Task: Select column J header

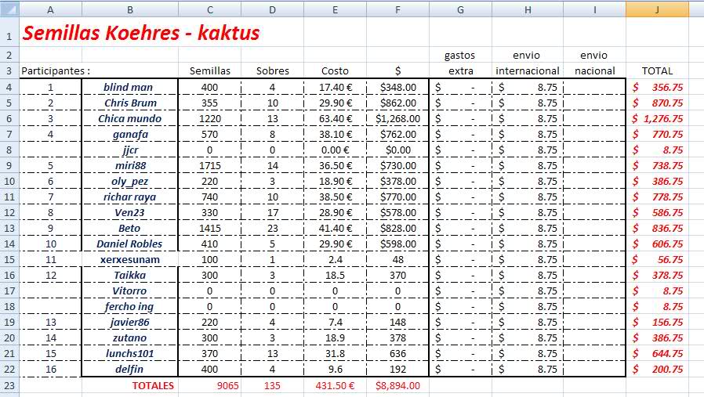Action: pos(657,9)
